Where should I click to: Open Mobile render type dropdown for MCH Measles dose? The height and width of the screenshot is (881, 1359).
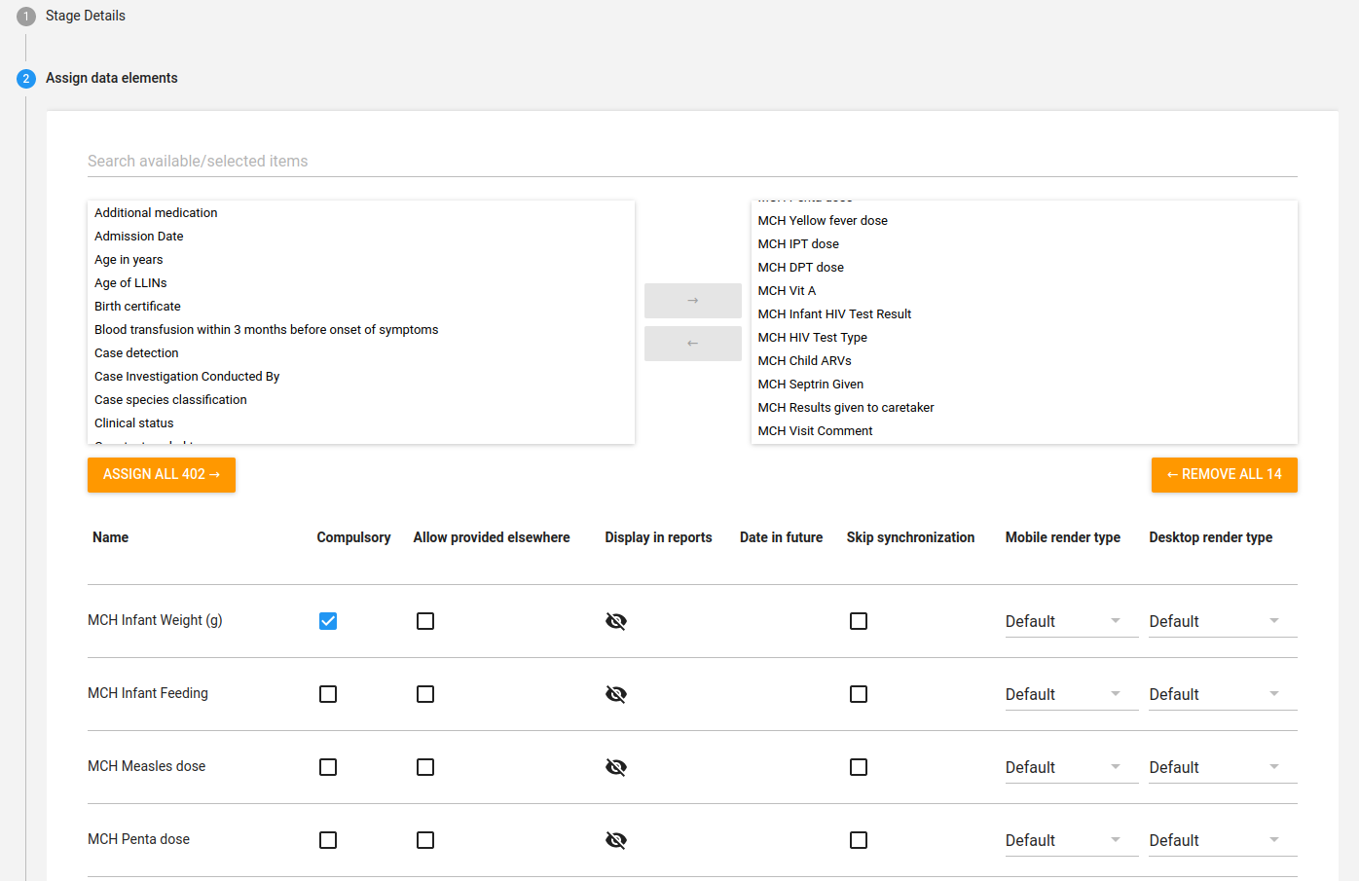[x=1072, y=767]
